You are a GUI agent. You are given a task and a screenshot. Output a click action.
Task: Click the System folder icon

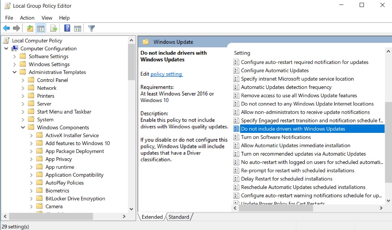(31, 119)
